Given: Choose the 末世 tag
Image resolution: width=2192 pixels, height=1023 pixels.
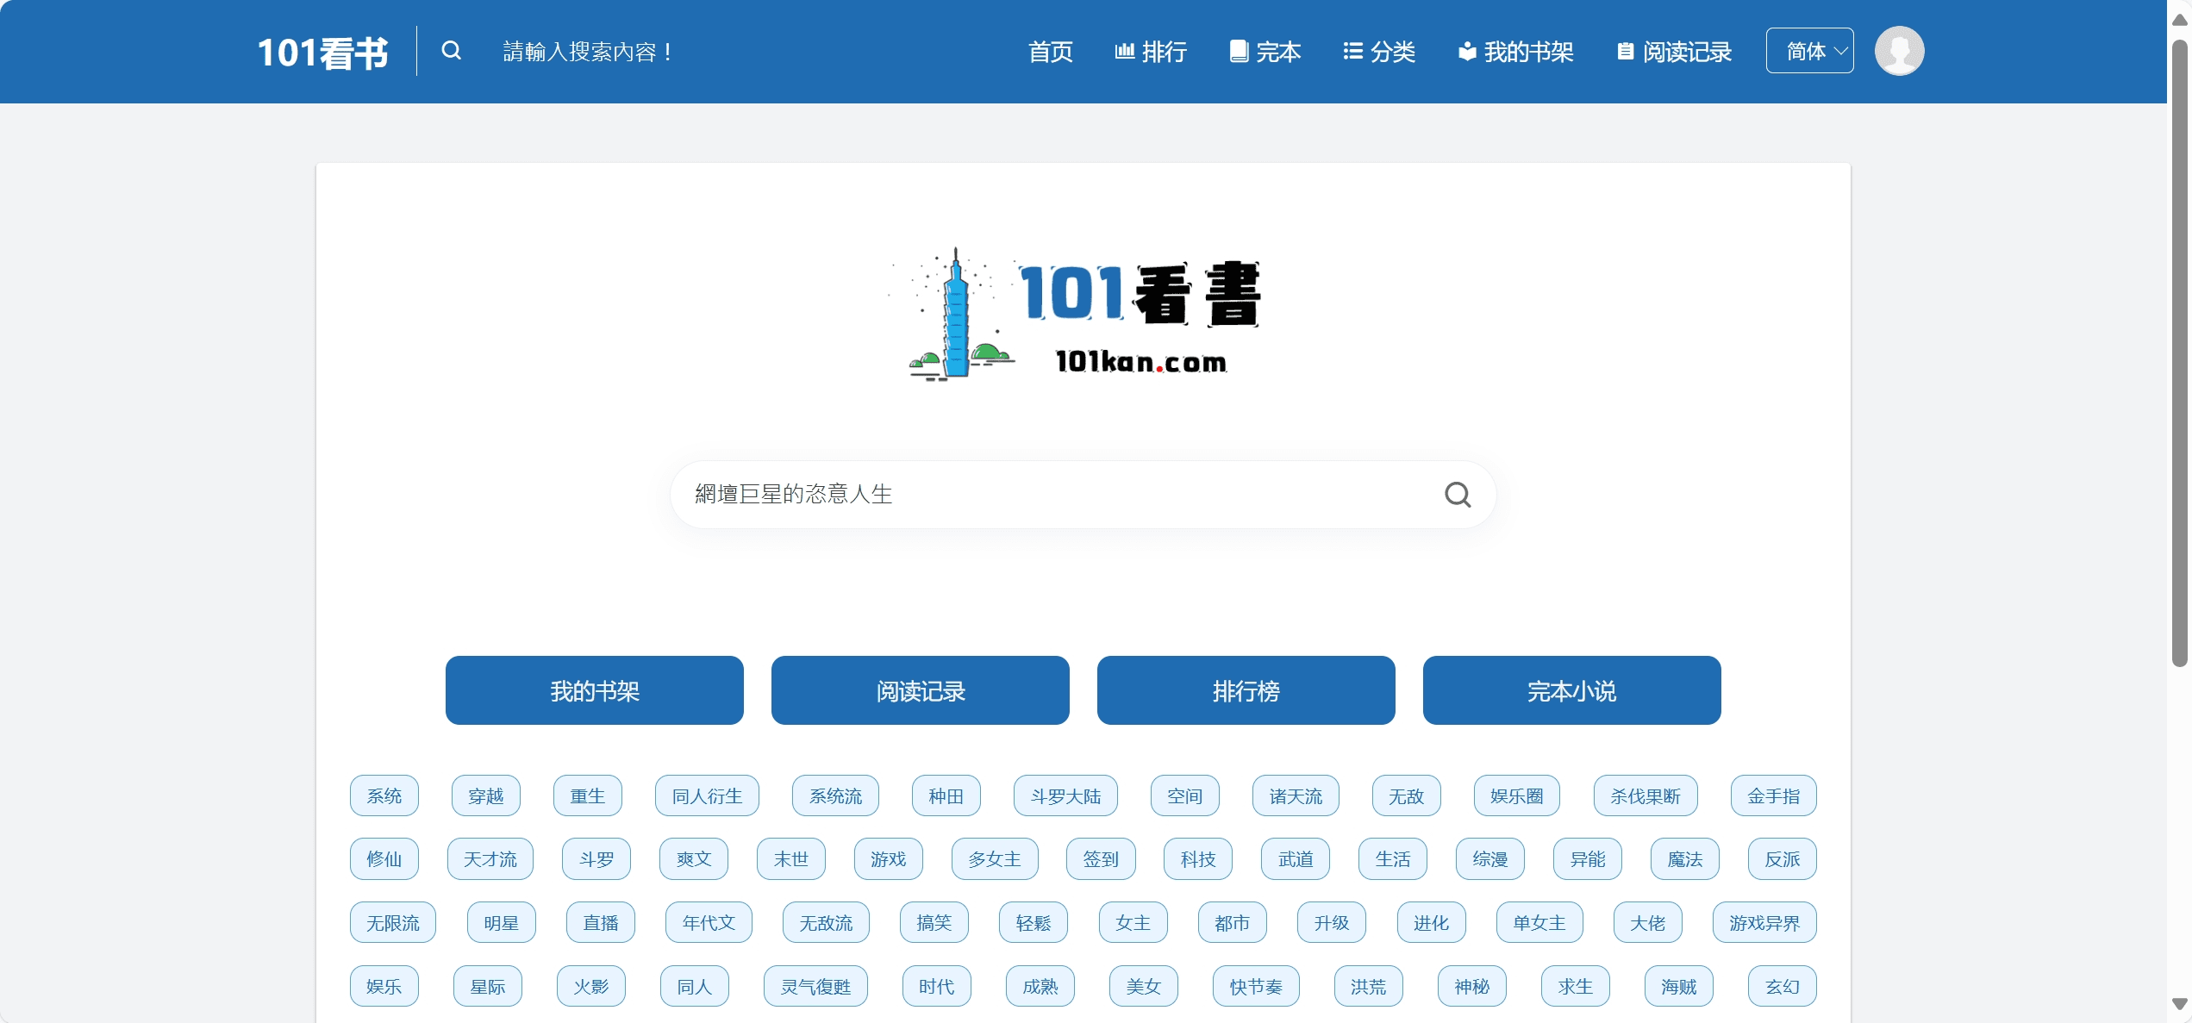Looking at the screenshot, I should tap(791, 858).
